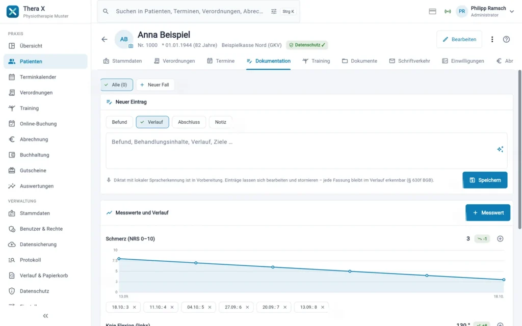The image size is (522, 326).
Task: Click into the documentation text area
Action: point(306,151)
